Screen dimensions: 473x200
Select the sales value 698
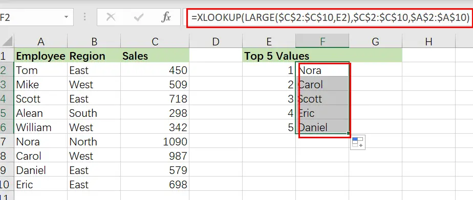point(155,184)
